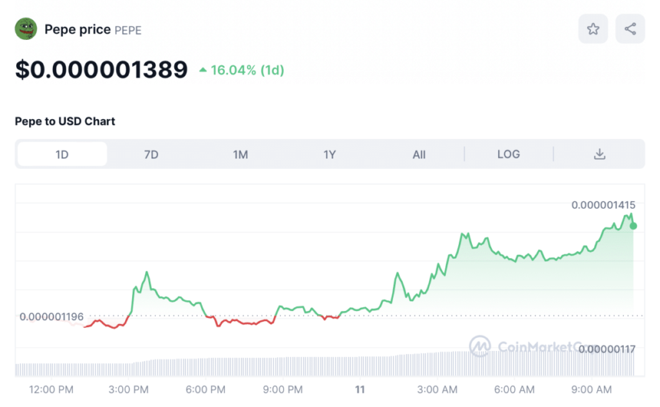Select the 1Y timeframe tab
The image size is (660, 407).
329,154
